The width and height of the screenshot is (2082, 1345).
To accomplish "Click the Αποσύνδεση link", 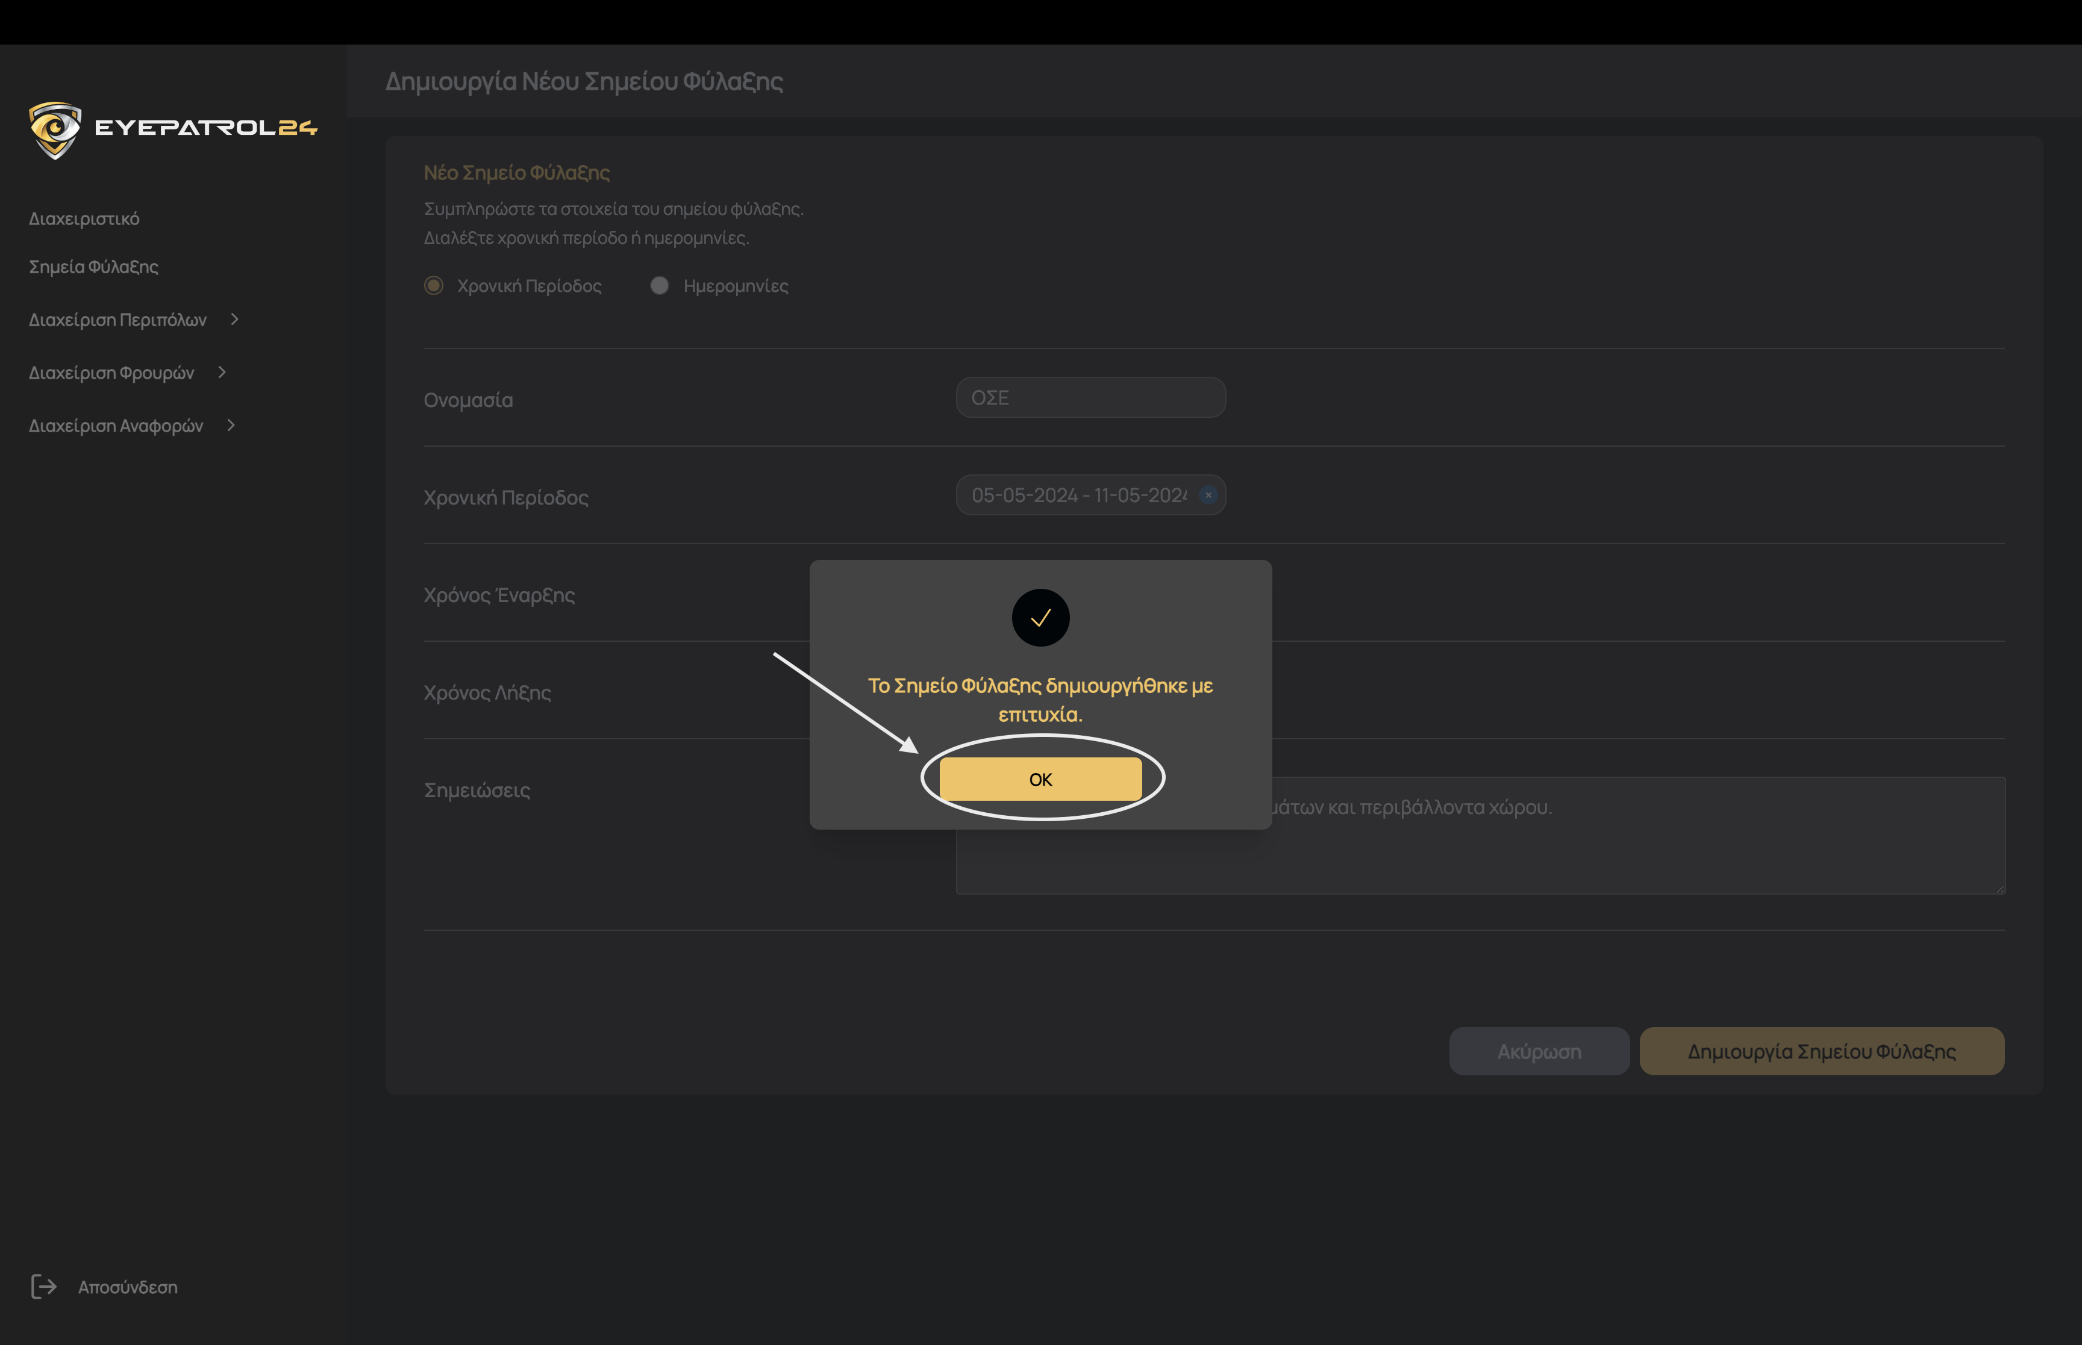I will [128, 1287].
